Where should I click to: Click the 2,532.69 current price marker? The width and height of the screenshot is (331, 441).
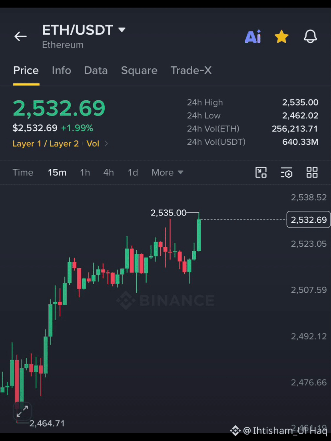pyautogui.click(x=309, y=220)
